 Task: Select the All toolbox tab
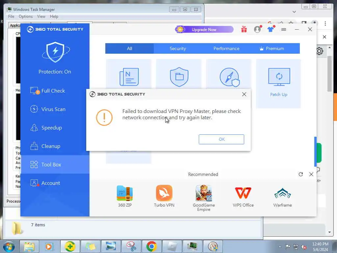tap(129, 48)
